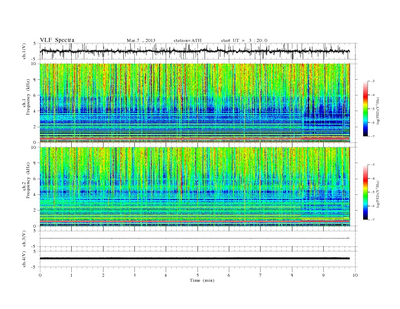Click inside the ch.1 spectrogram plot
400x309 pixels.
tap(194, 103)
